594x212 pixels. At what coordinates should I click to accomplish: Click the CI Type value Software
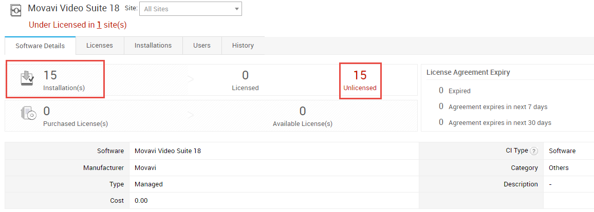562,151
